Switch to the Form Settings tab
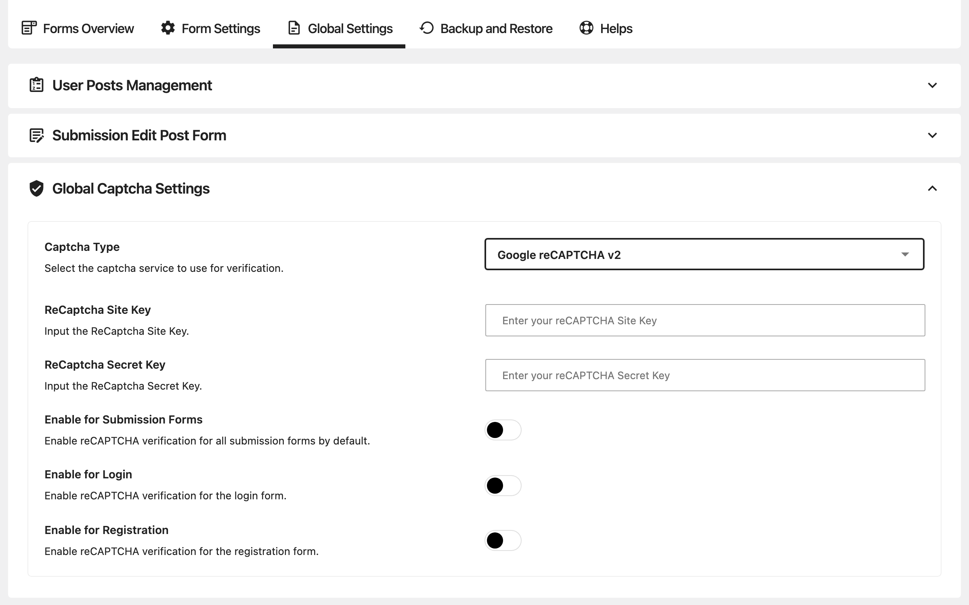 pos(210,28)
